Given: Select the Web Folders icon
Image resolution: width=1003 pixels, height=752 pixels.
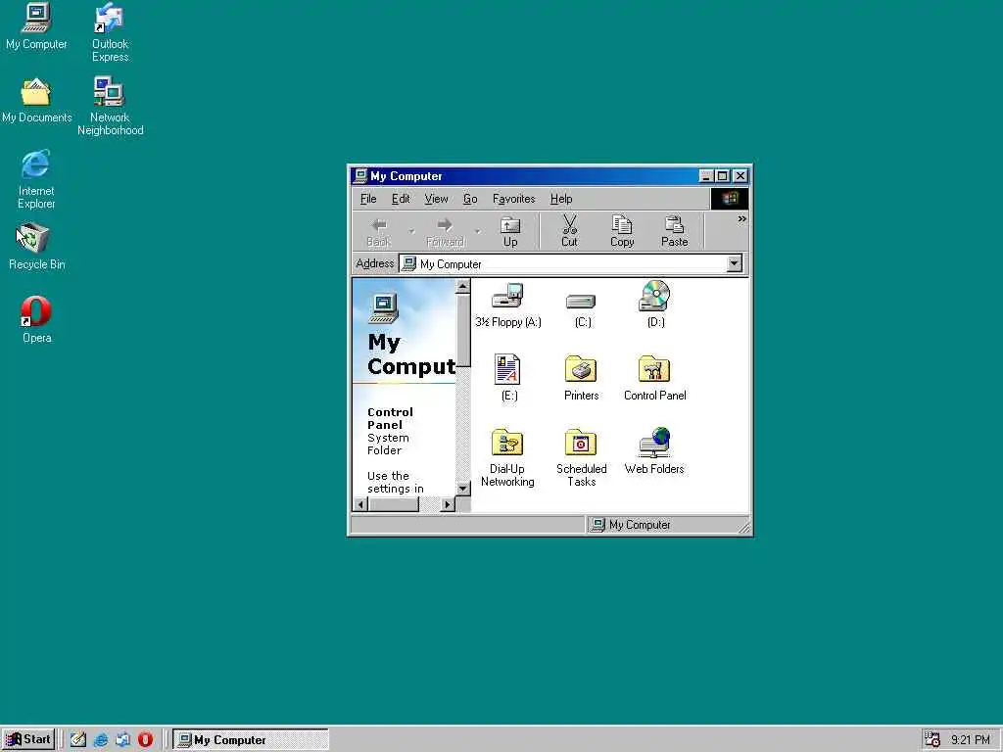Looking at the screenshot, I should 654,451.
